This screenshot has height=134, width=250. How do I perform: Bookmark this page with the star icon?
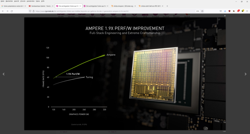[x=202, y=11]
